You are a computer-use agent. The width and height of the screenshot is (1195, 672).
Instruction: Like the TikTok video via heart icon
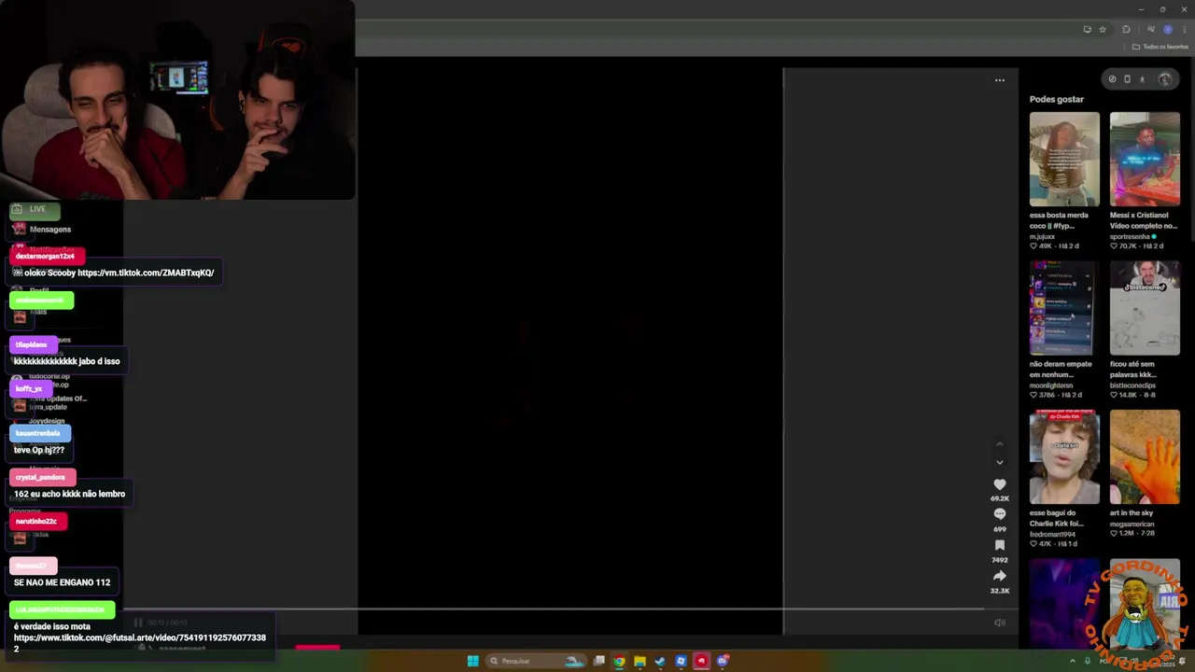pyautogui.click(x=1000, y=484)
